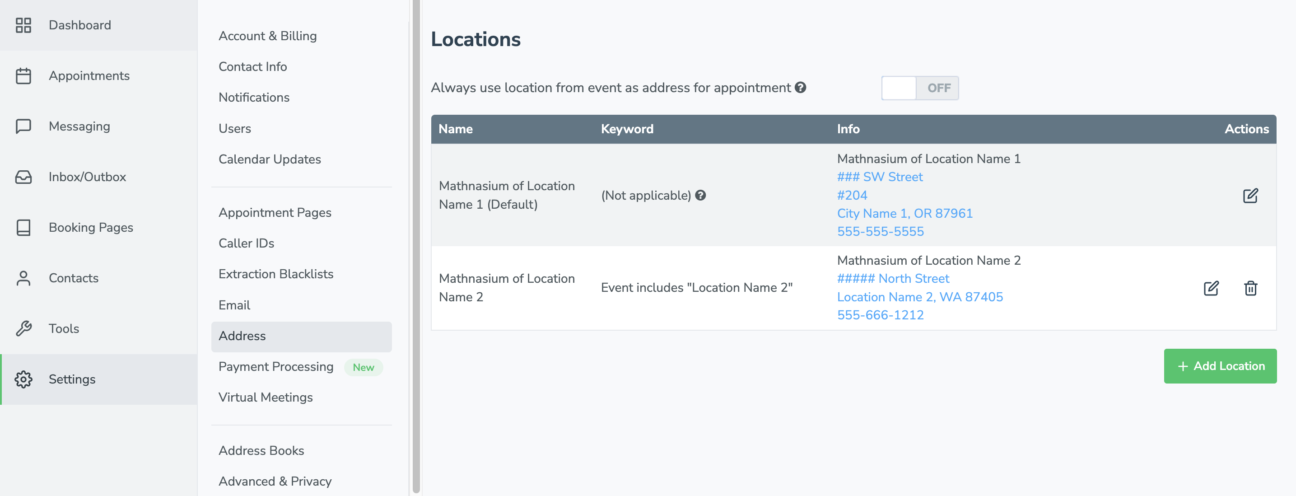Open help icon beside location toggle label
The image size is (1296, 496).
point(801,88)
